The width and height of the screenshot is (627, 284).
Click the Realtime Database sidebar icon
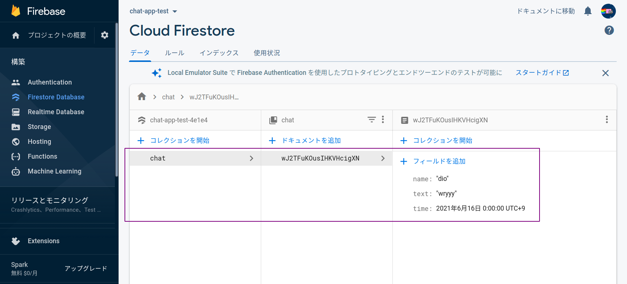[x=16, y=112]
